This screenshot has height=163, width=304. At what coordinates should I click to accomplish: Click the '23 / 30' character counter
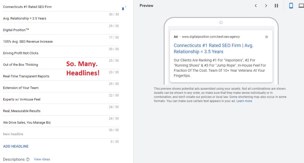click(x=114, y=72)
